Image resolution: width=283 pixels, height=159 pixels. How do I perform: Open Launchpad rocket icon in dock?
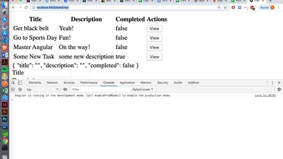(x=5, y=12)
